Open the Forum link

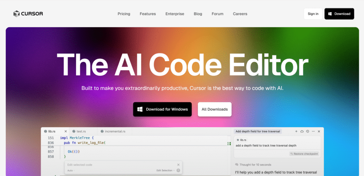[217, 14]
